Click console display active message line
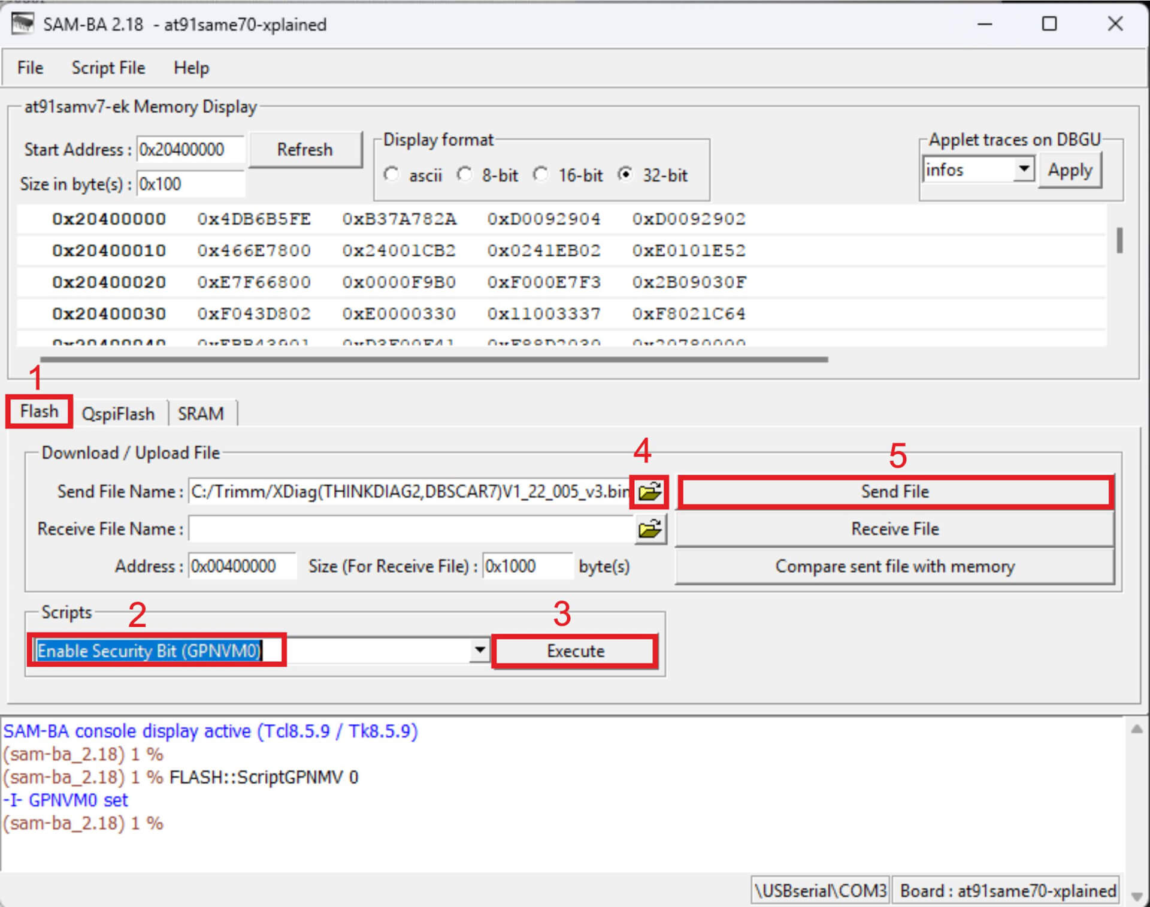Screen dimensions: 1150x907 (x=211, y=731)
